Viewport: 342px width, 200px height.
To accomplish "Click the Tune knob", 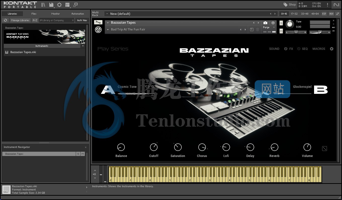I will click(290, 24).
